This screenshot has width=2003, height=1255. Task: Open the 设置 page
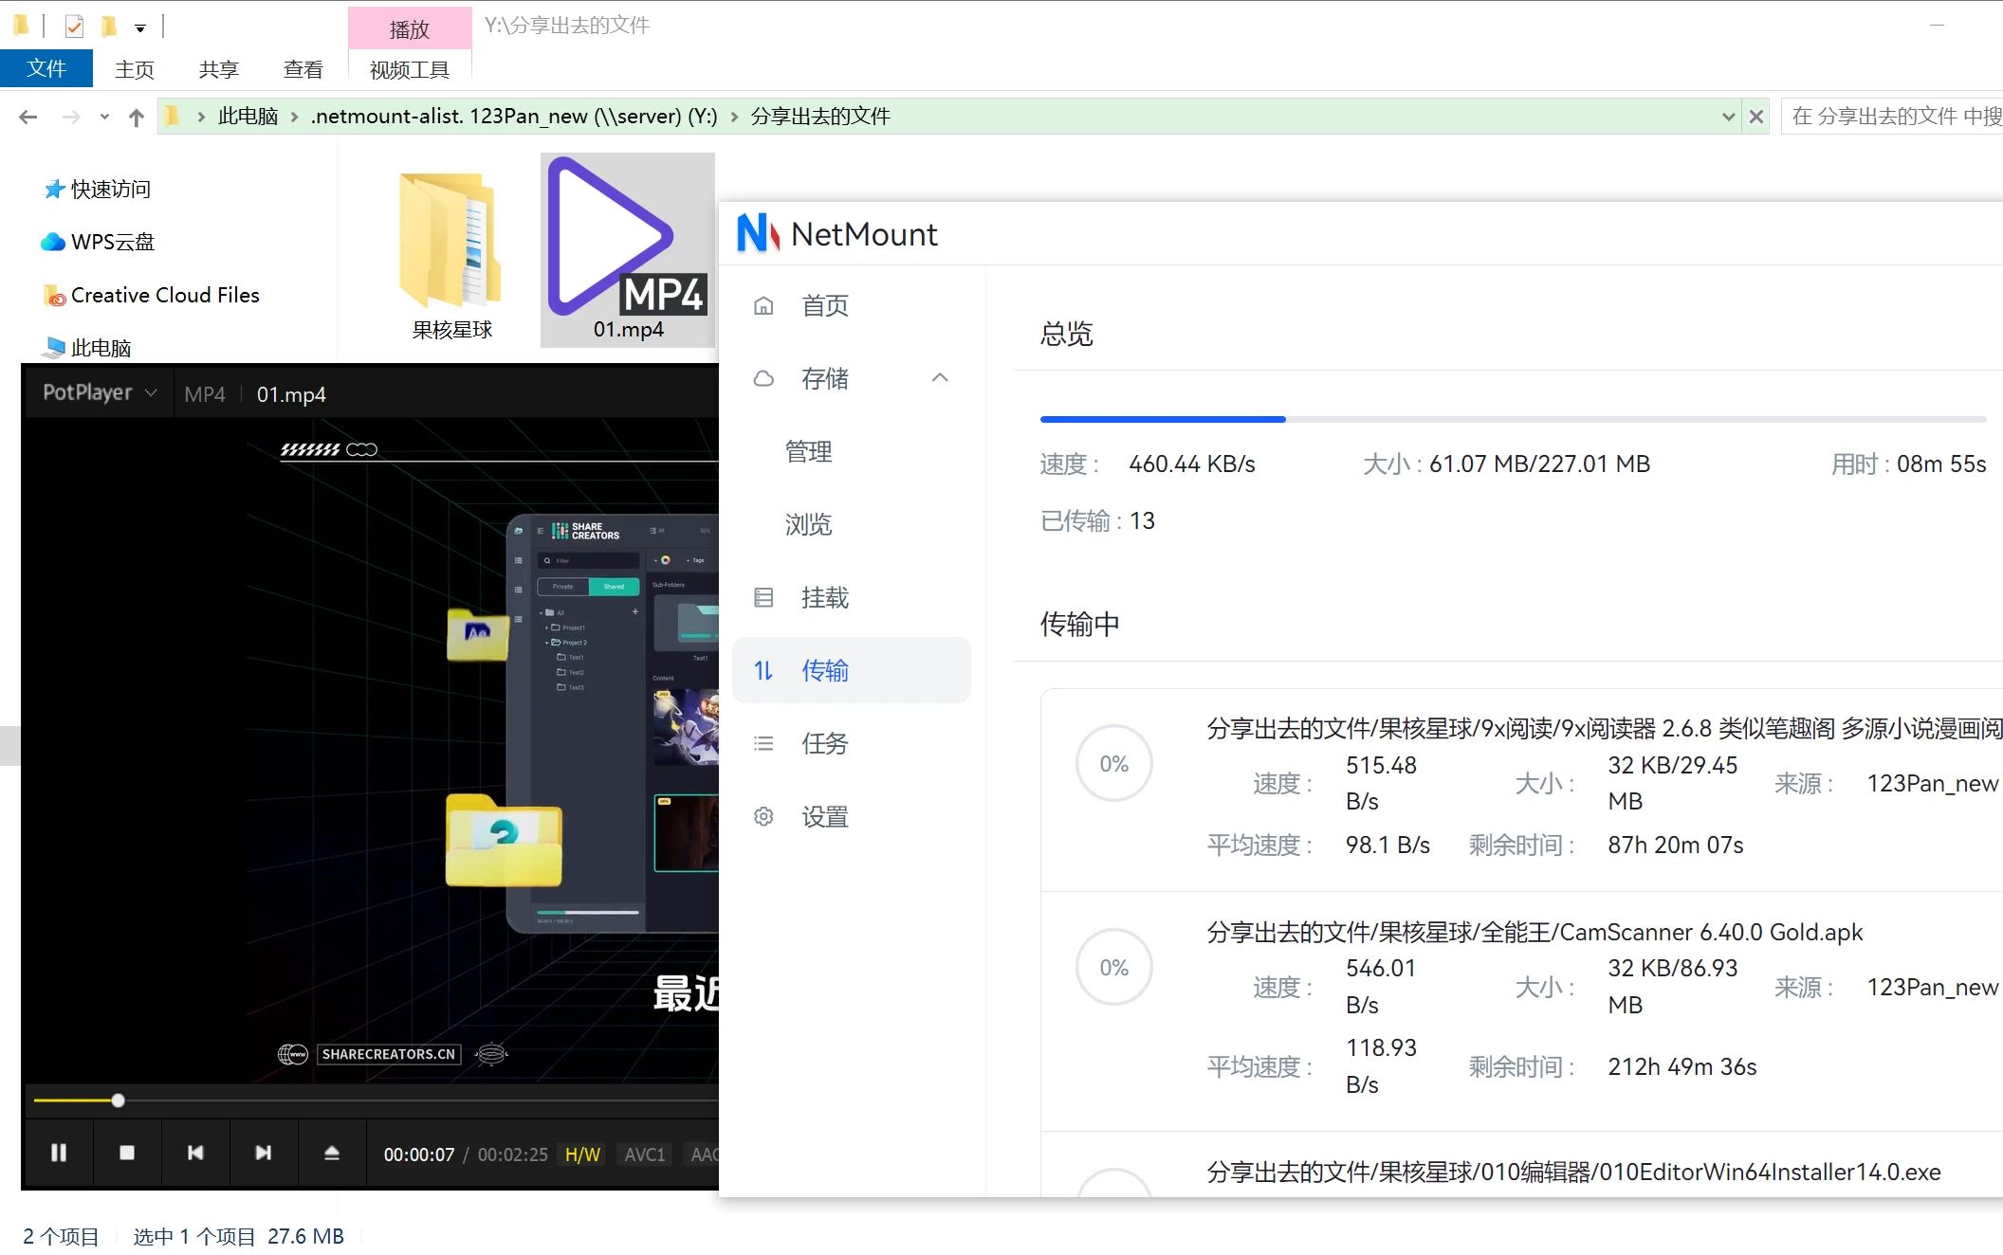click(825, 816)
